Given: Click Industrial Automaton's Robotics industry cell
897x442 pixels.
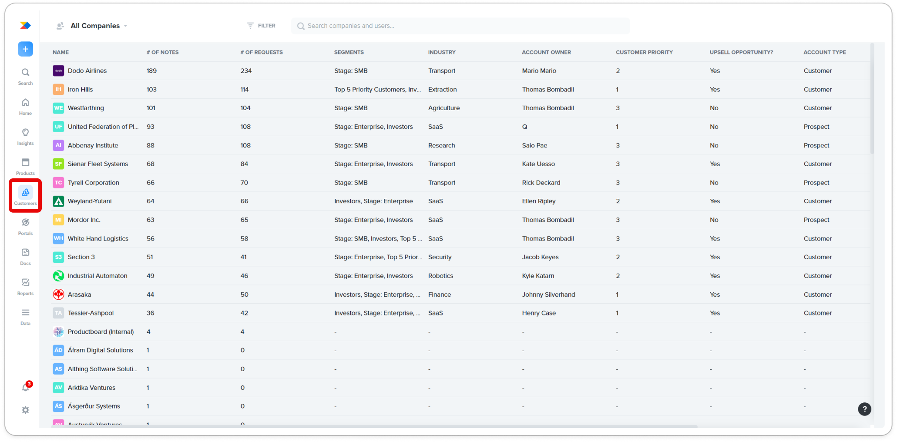Looking at the screenshot, I should coord(441,276).
